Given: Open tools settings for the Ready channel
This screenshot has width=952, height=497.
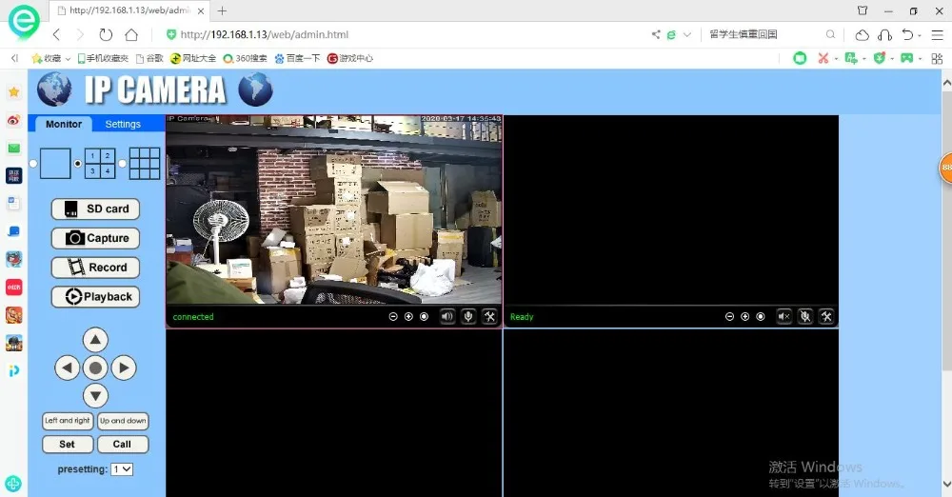Looking at the screenshot, I should [x=826, y=316].
